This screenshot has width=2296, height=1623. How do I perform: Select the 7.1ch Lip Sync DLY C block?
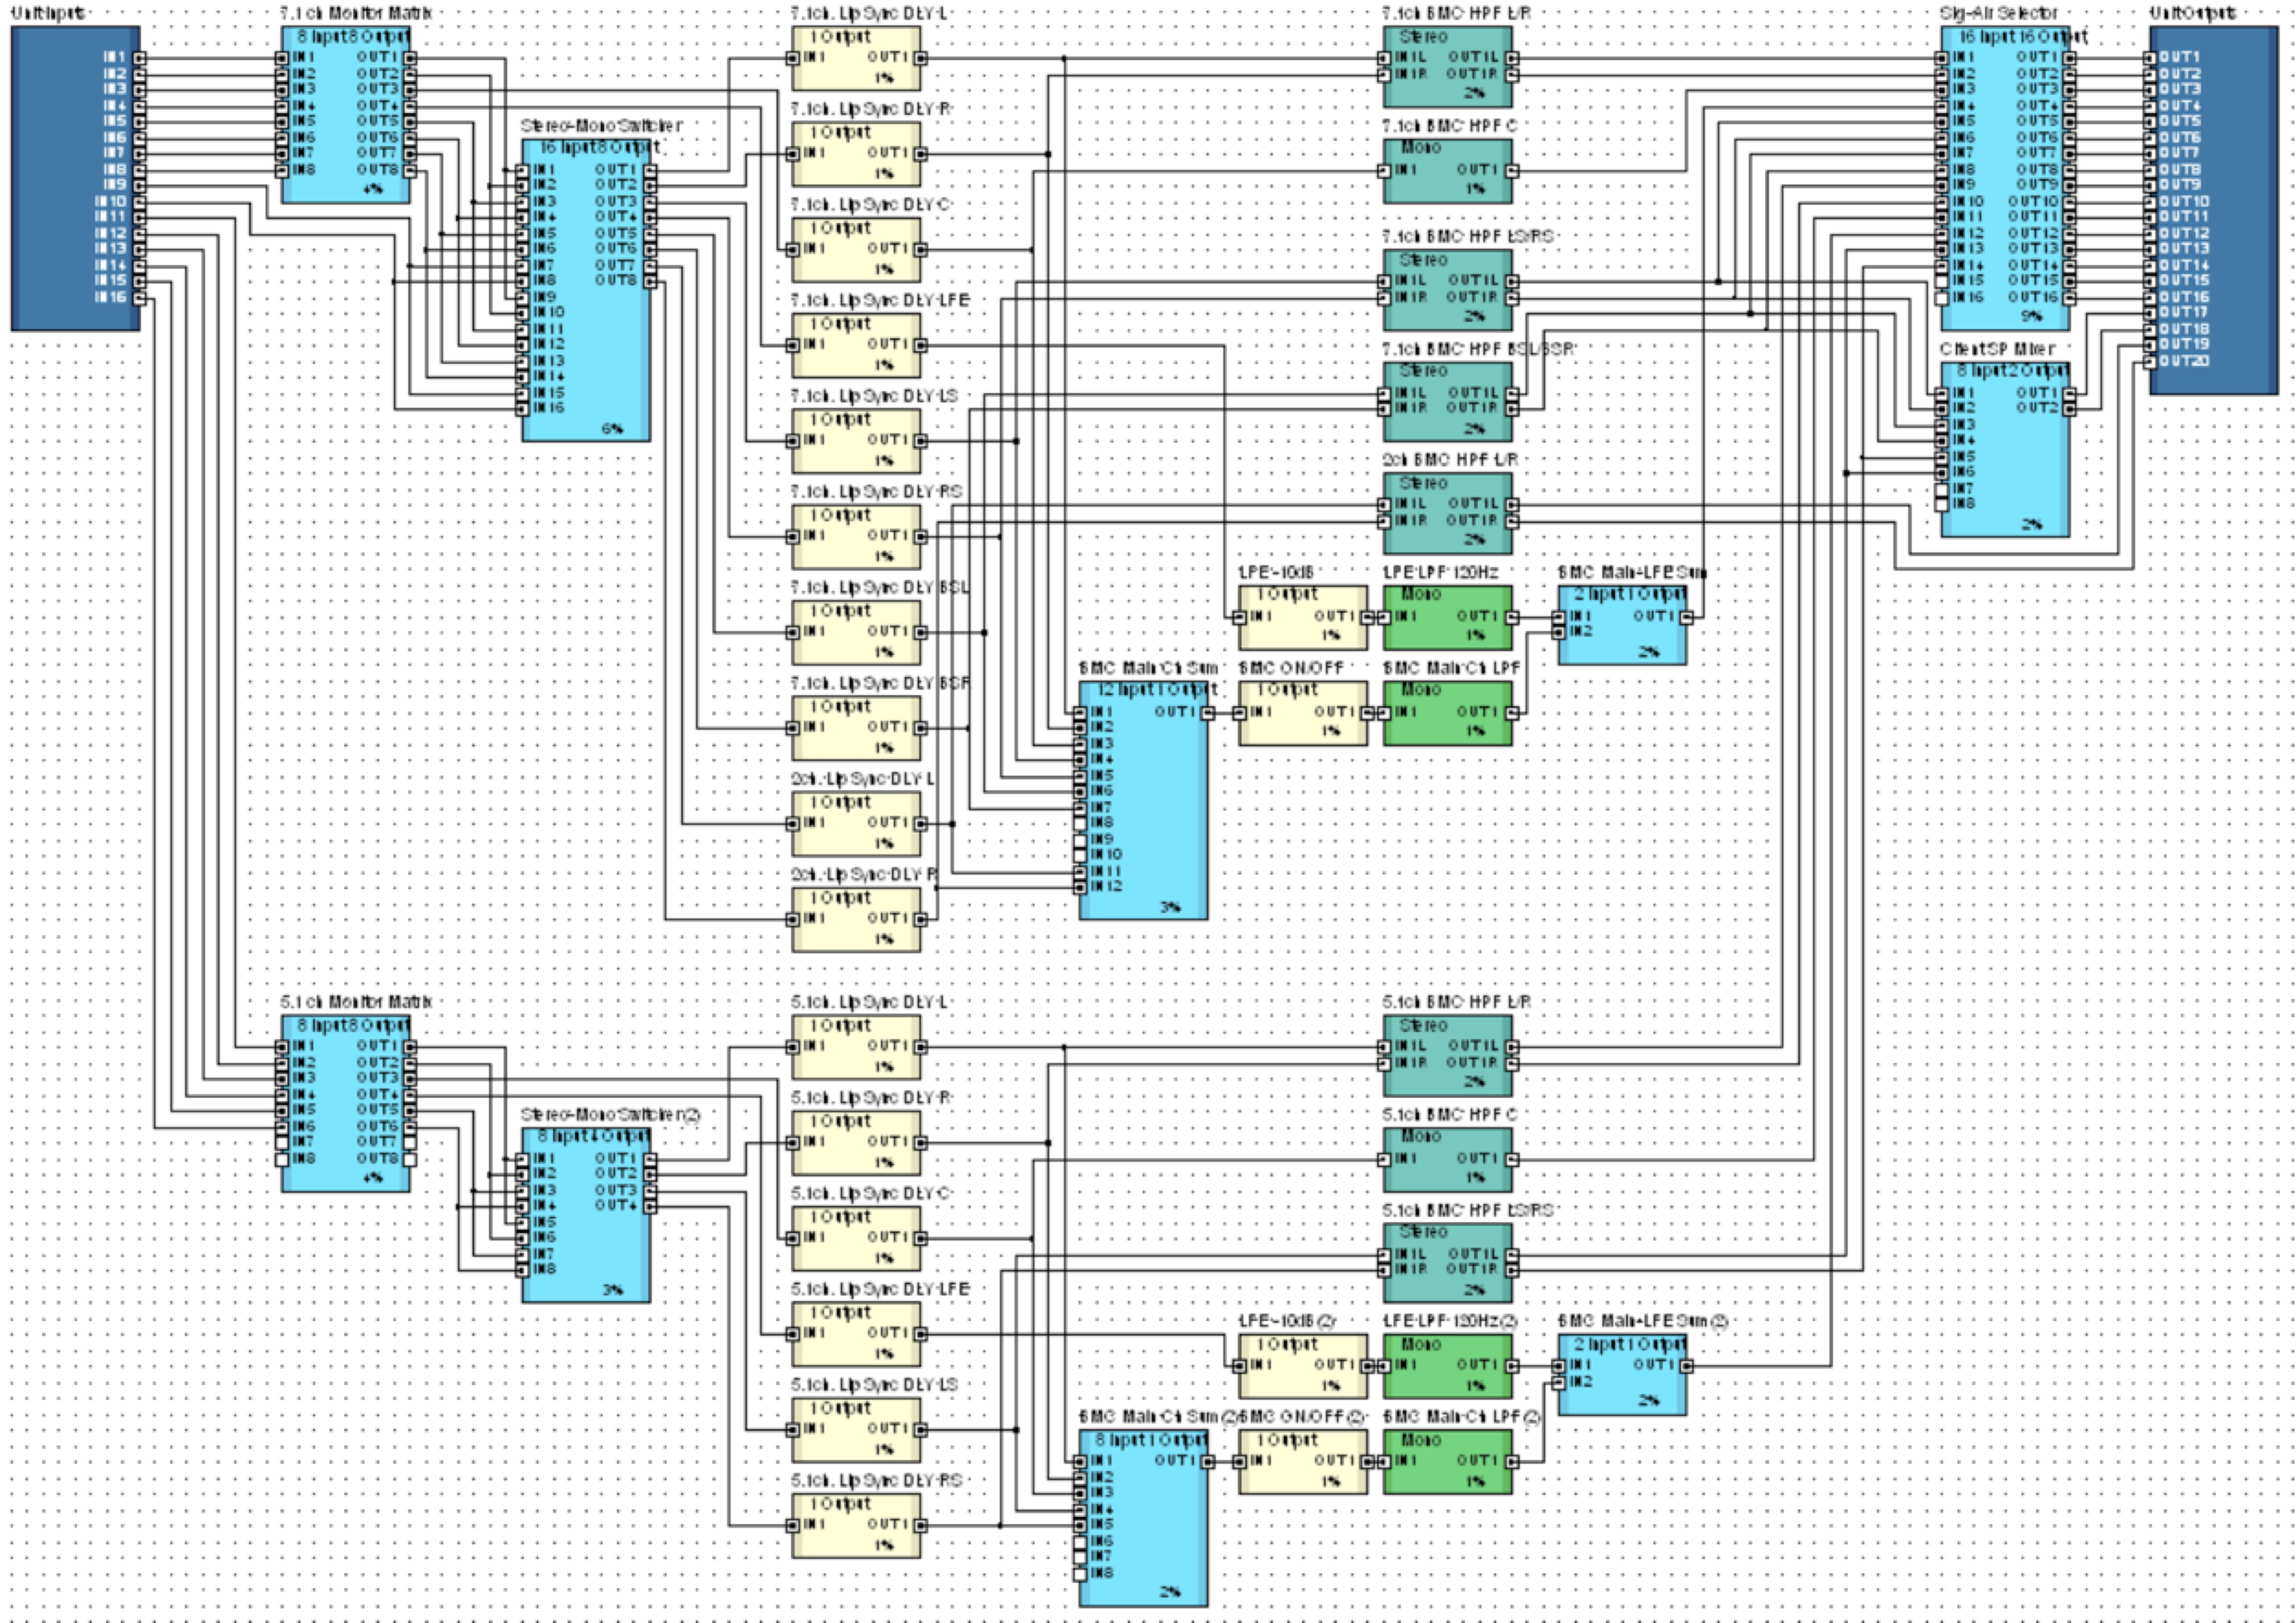point(856,250)
